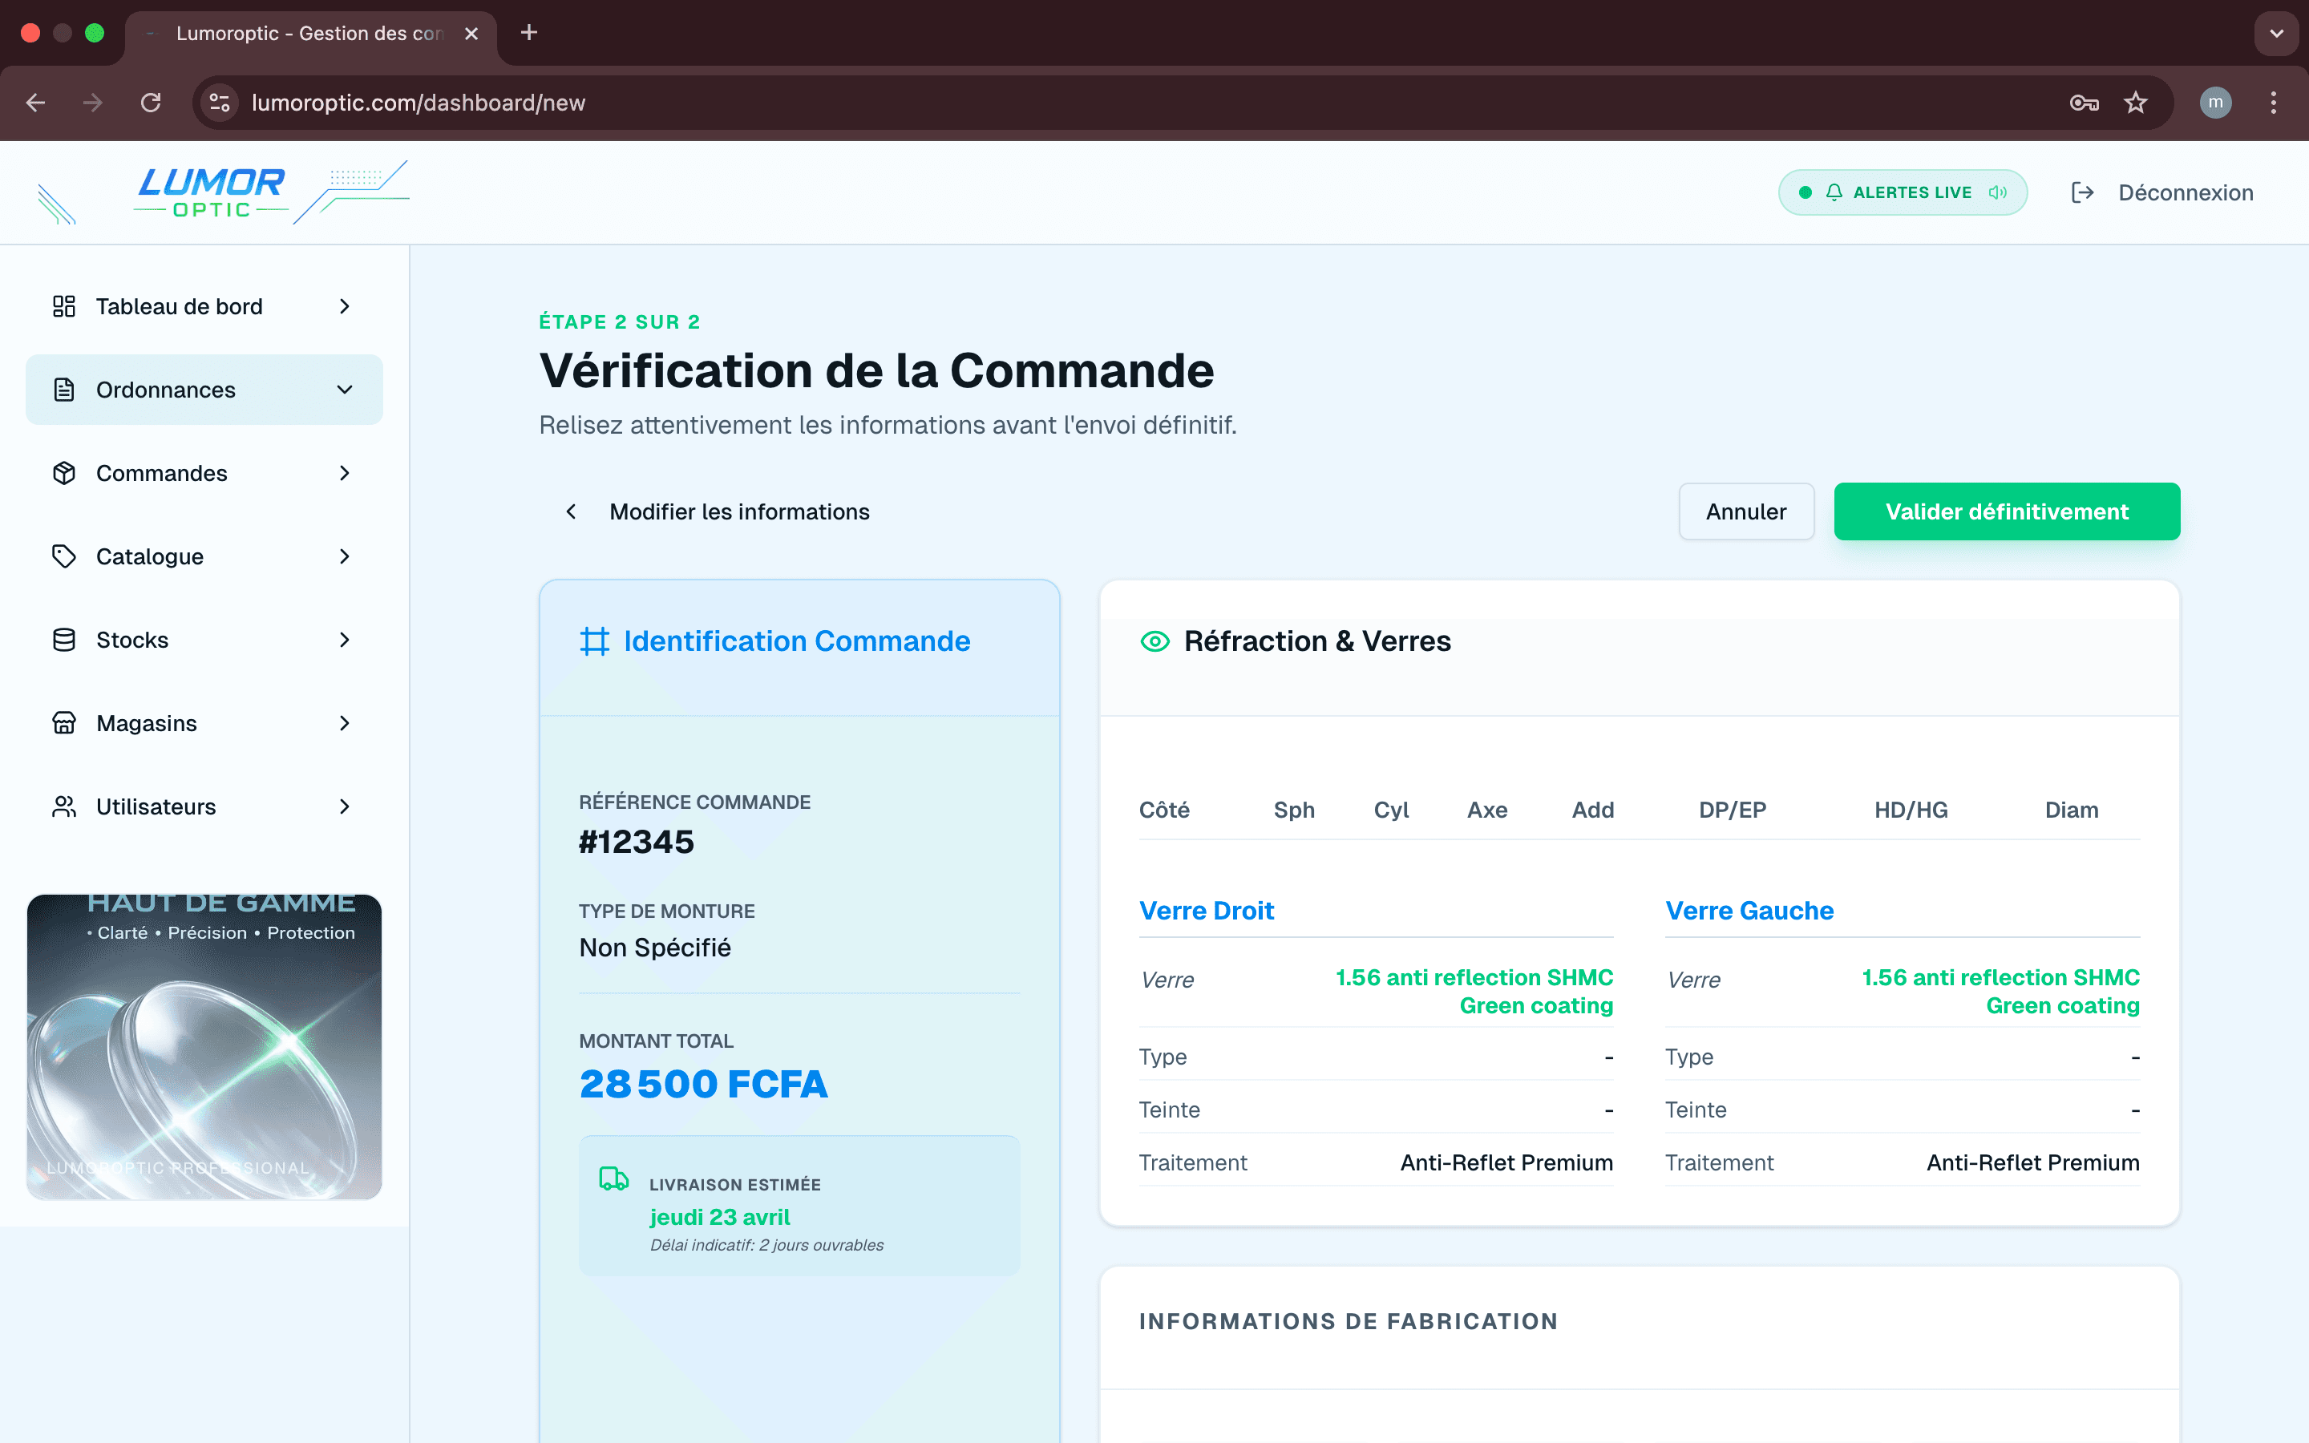Click the Stocks database icon
Image resolution: width=2309 pixels, height=1443 pixels.
[64, 640]
